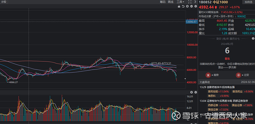Open 西部证券 stock link

click(213, 105)
